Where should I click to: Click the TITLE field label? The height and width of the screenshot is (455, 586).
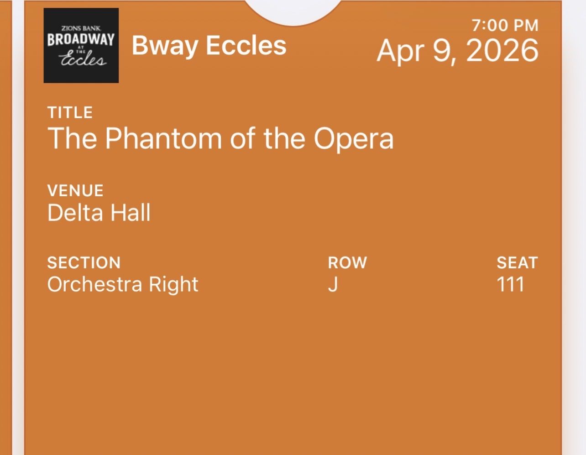click(x=70, y=112)
